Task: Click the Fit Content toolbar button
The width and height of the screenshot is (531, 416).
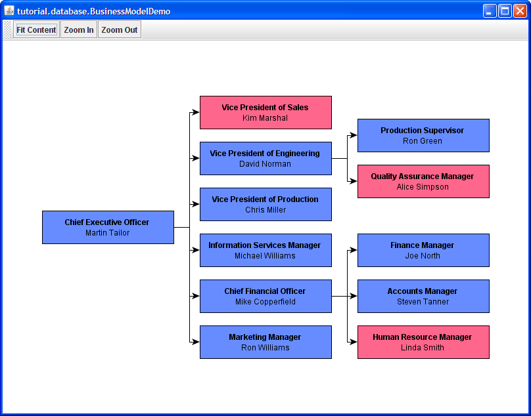Action: point(36,30)
